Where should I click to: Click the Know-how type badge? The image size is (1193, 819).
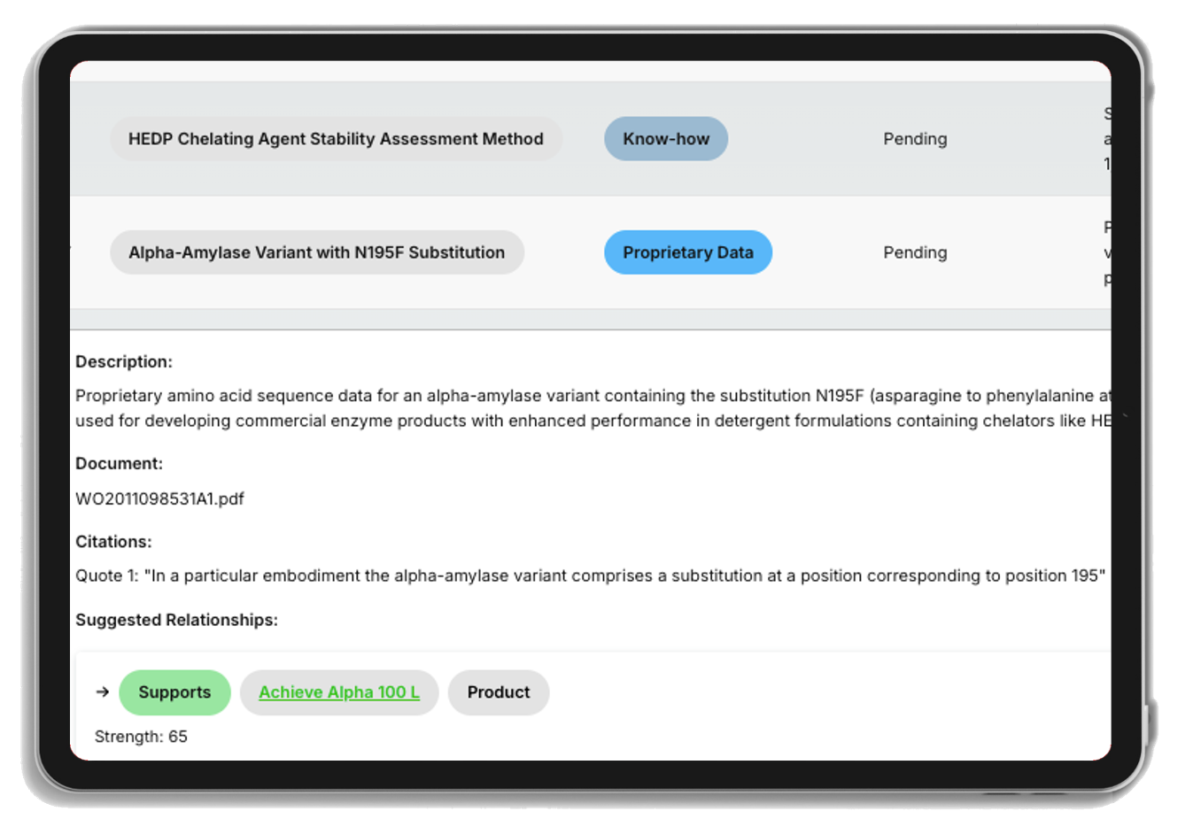click(x=666, y=139)
